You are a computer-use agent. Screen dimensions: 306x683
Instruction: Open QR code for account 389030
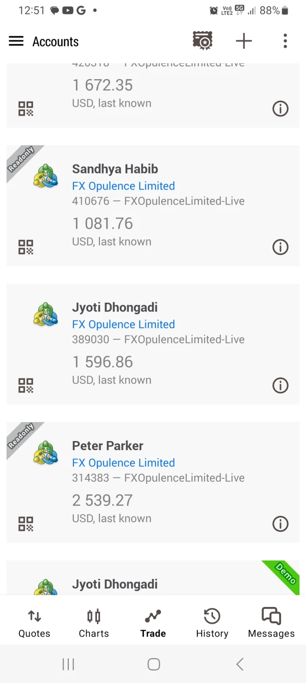[26, 385]
